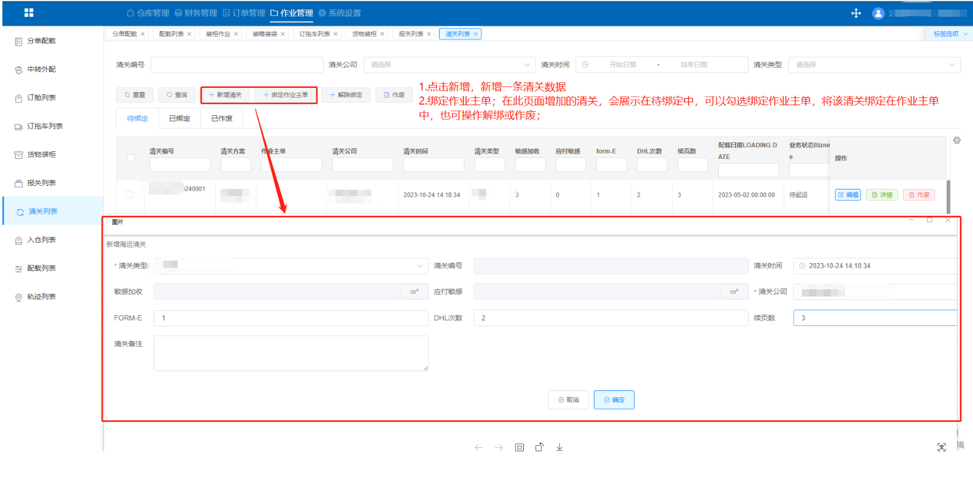Screen dimensions: 973x477
Task: Download the image with the download arrow icon
Action: tap(559, 447)
